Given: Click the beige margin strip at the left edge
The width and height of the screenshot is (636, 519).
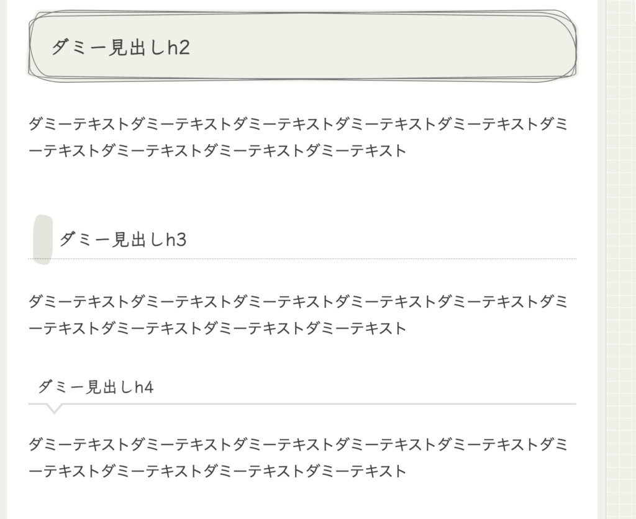Looking at the screenshot, I should 3,259.
